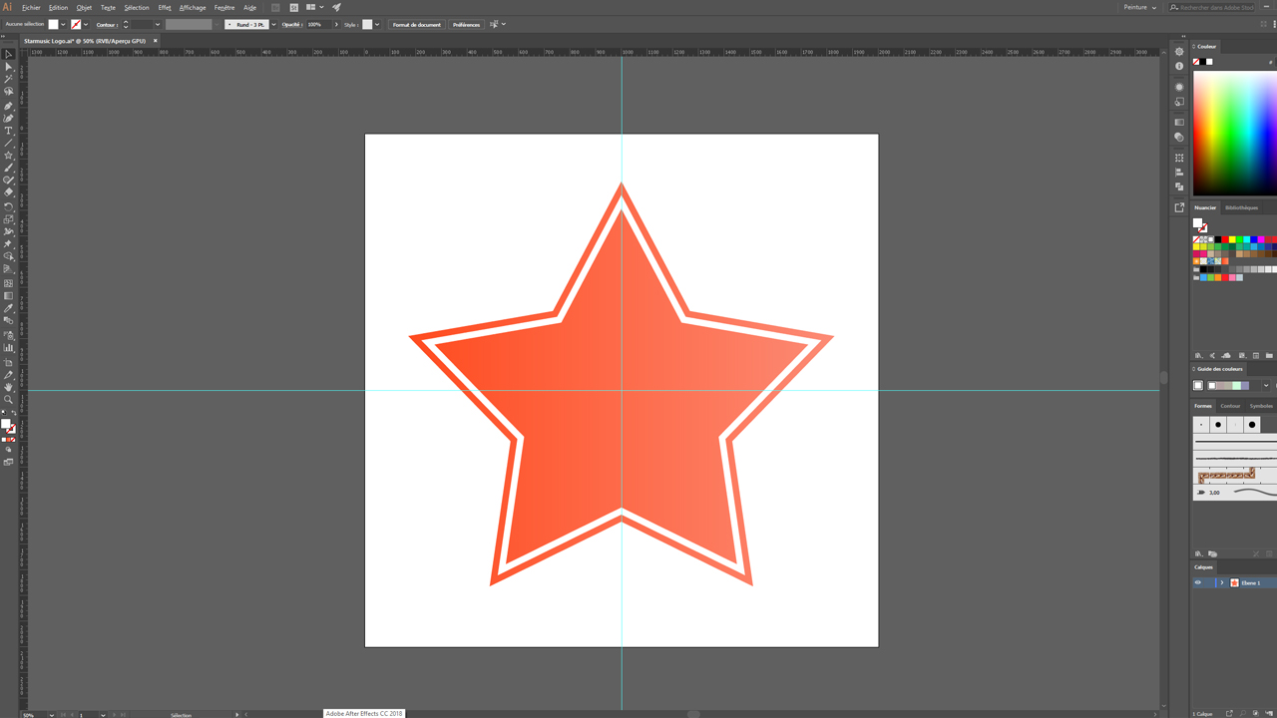Select the Column Graph tool

pos(9,348)
